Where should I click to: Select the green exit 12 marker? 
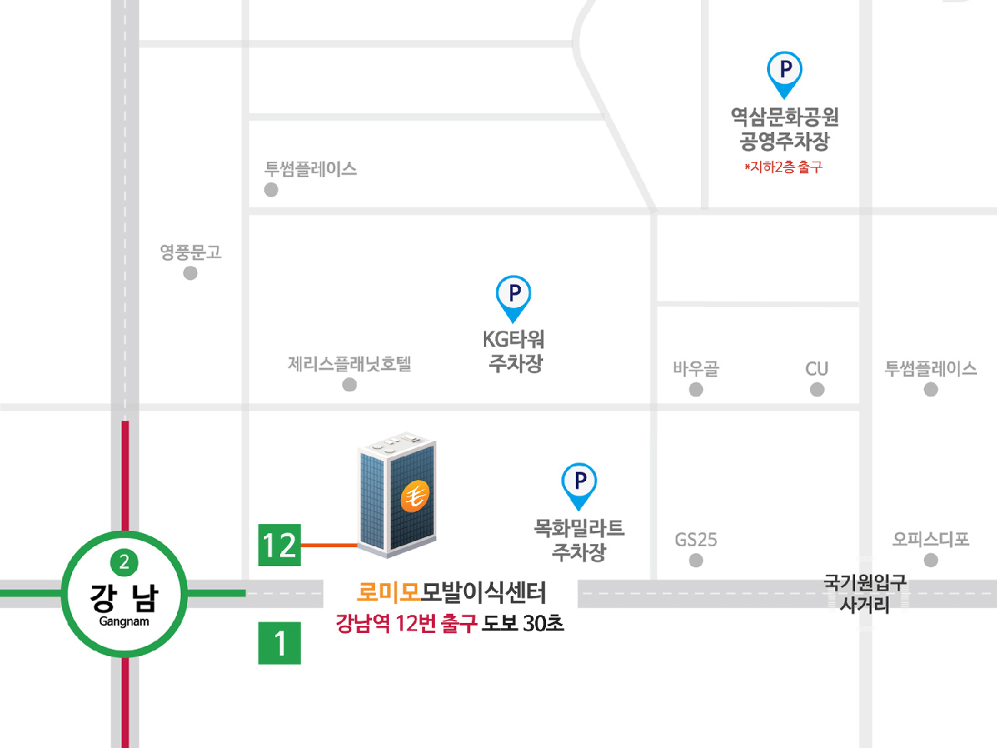click(279, 545)
